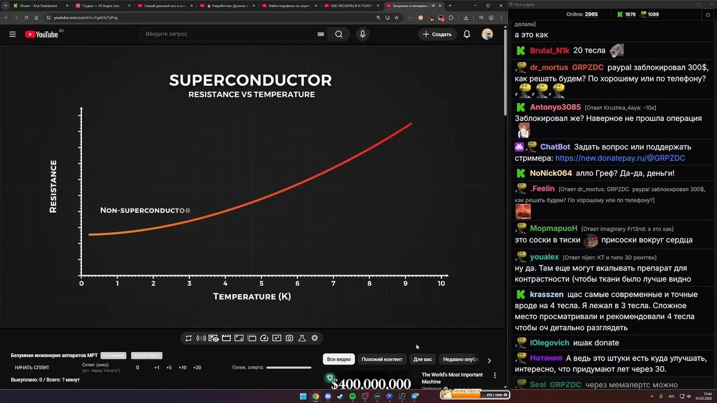The height and width of the screenshot is (403, 717).
Task: Open a new Chrome tab
Action: click(x=449, y=6)
